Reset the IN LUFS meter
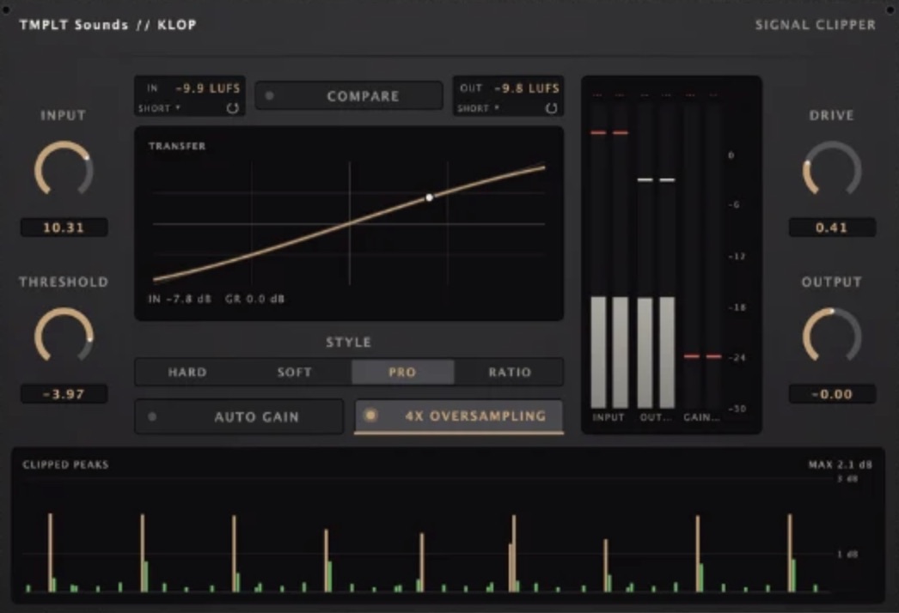The image size is (899, 613). (x=232, y=108)
